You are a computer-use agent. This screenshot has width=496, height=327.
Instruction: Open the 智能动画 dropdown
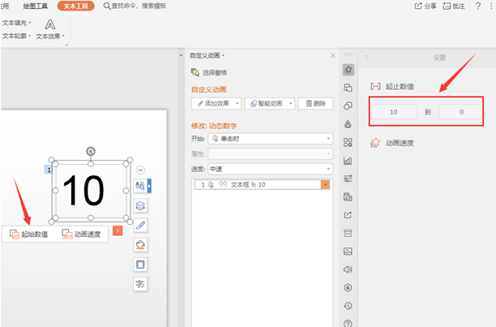tap(270, 104)
